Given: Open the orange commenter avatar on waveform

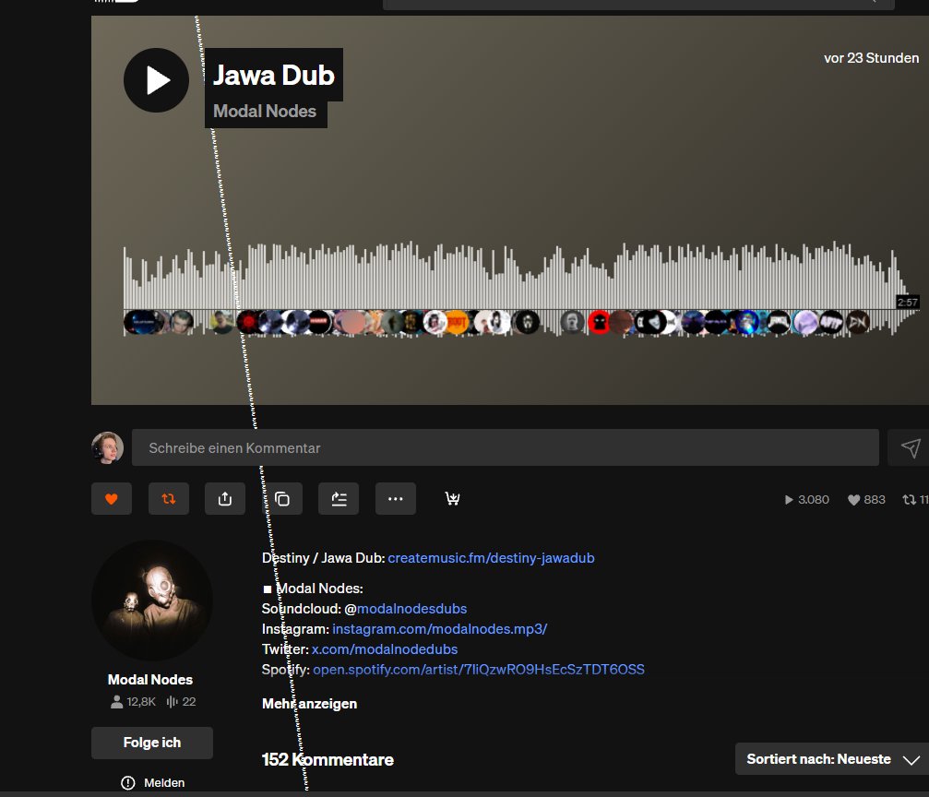Looking at the screenshot, I should (x=457, y=322).
